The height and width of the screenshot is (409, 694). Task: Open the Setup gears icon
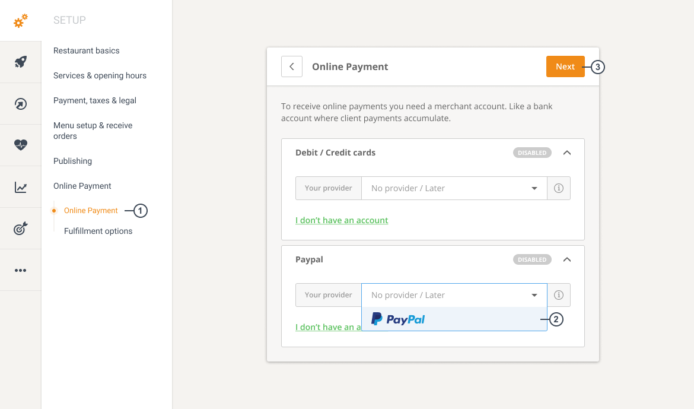[20, 20]
